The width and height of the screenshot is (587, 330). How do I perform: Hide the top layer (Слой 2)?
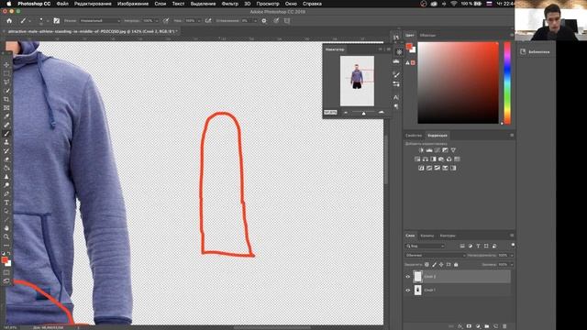[408, 277]
